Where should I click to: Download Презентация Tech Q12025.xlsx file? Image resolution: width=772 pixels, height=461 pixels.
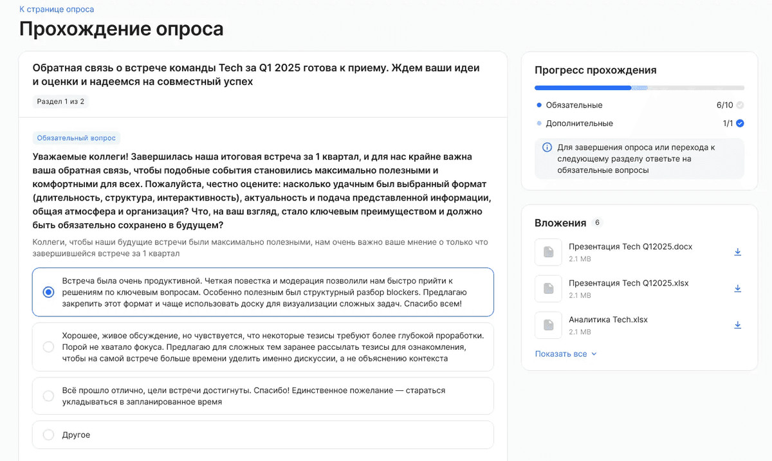738,289
